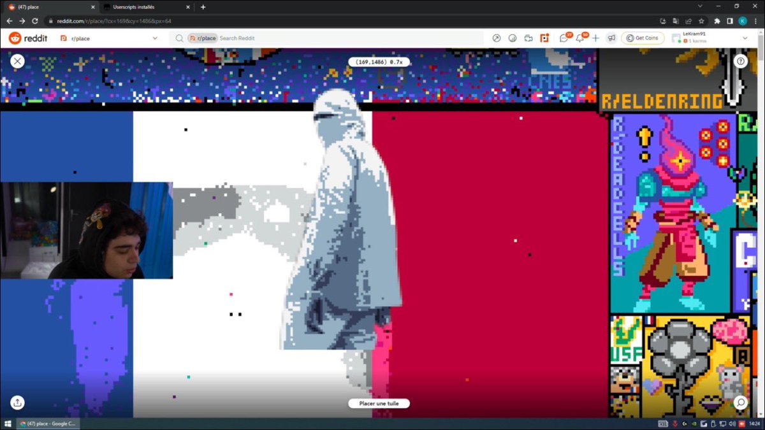Click the translate page icon in address bar
Viewport: 765px width, 430px height.
point(676,21)
